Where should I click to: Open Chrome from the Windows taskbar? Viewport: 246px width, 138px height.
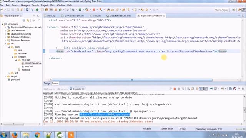coord(37,135)
